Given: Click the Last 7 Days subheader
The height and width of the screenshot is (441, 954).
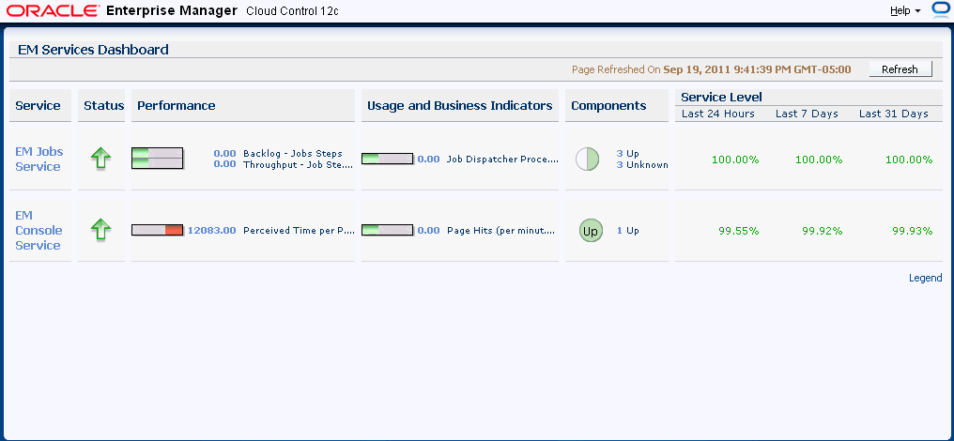Looking at the screenshot, I should pyautogui.click(x=807, y=114).
